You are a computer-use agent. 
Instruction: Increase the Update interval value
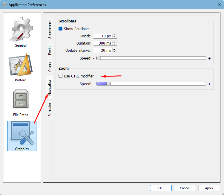point(114,49)
